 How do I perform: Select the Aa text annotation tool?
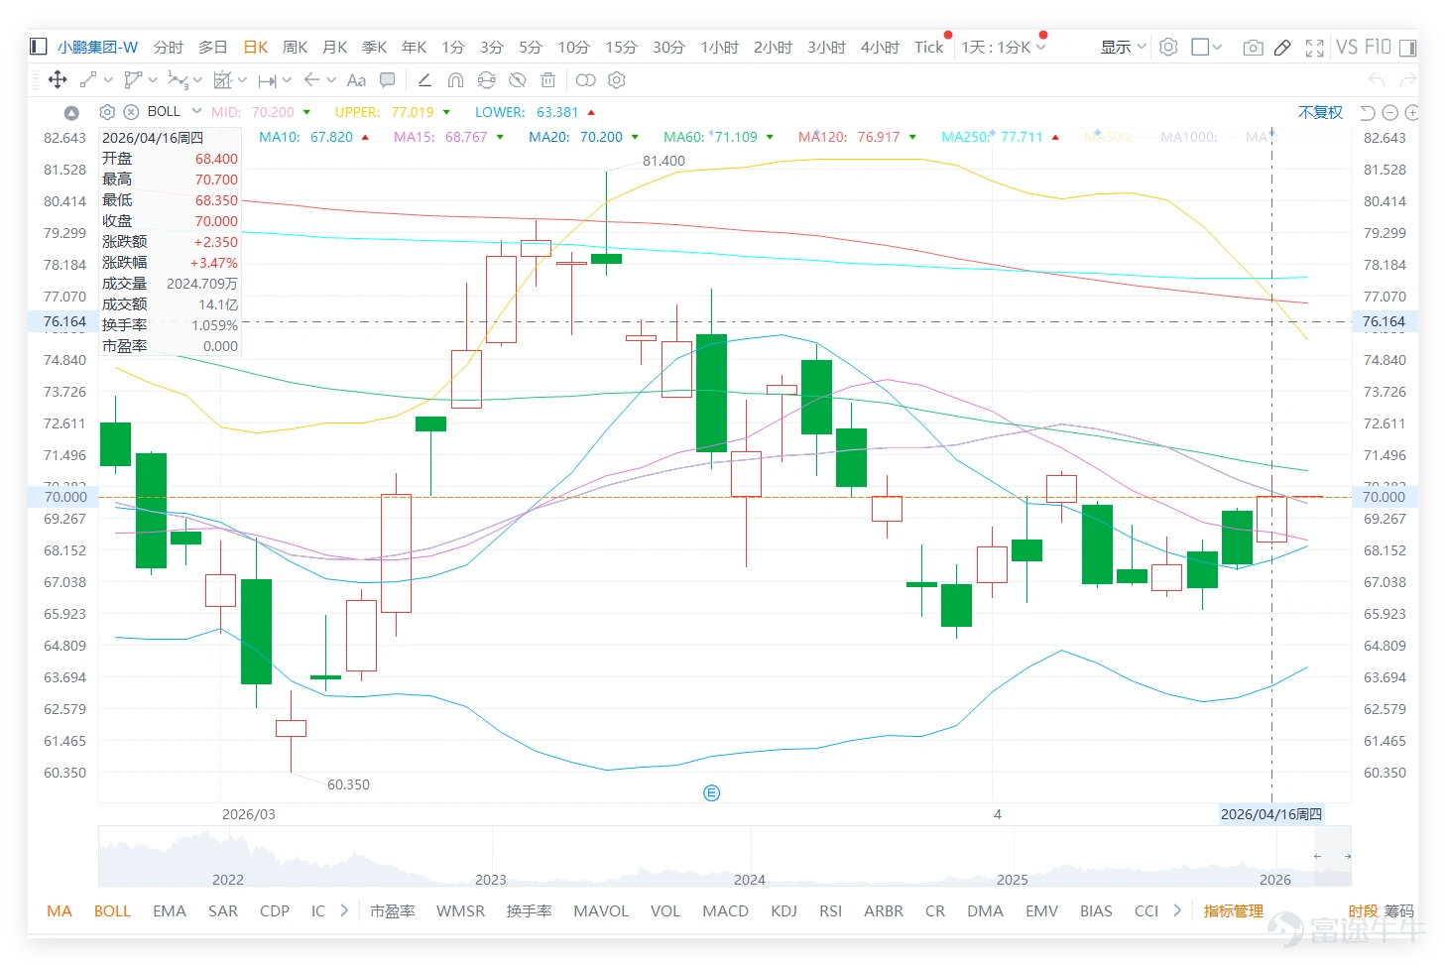(356, 80)
